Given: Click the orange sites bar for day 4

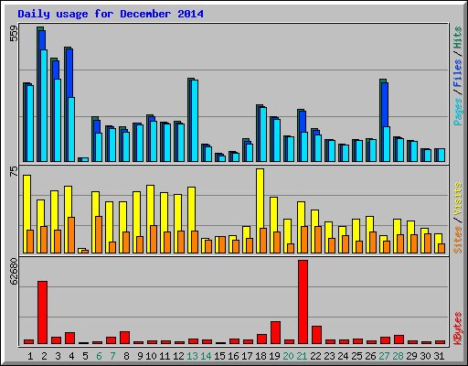Looking at the screenshot, I should click(x=71, y=235).
